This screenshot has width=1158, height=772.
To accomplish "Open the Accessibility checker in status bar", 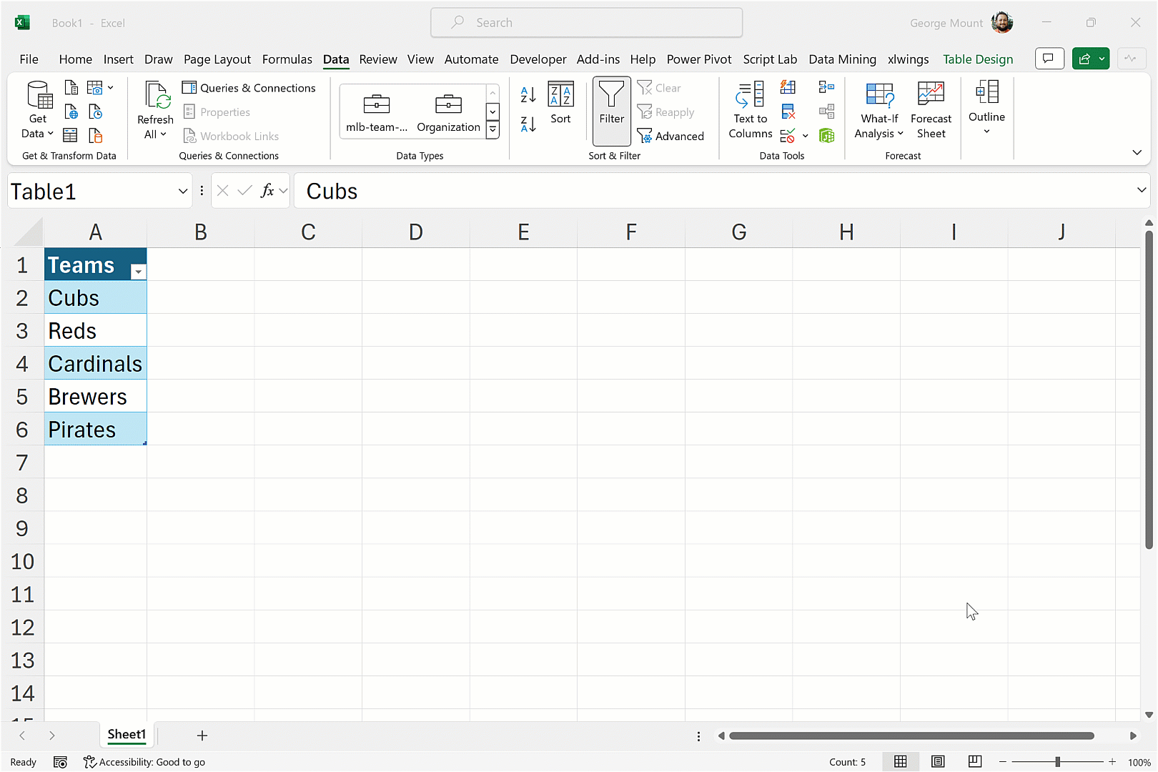I will (x=144, y=762).
